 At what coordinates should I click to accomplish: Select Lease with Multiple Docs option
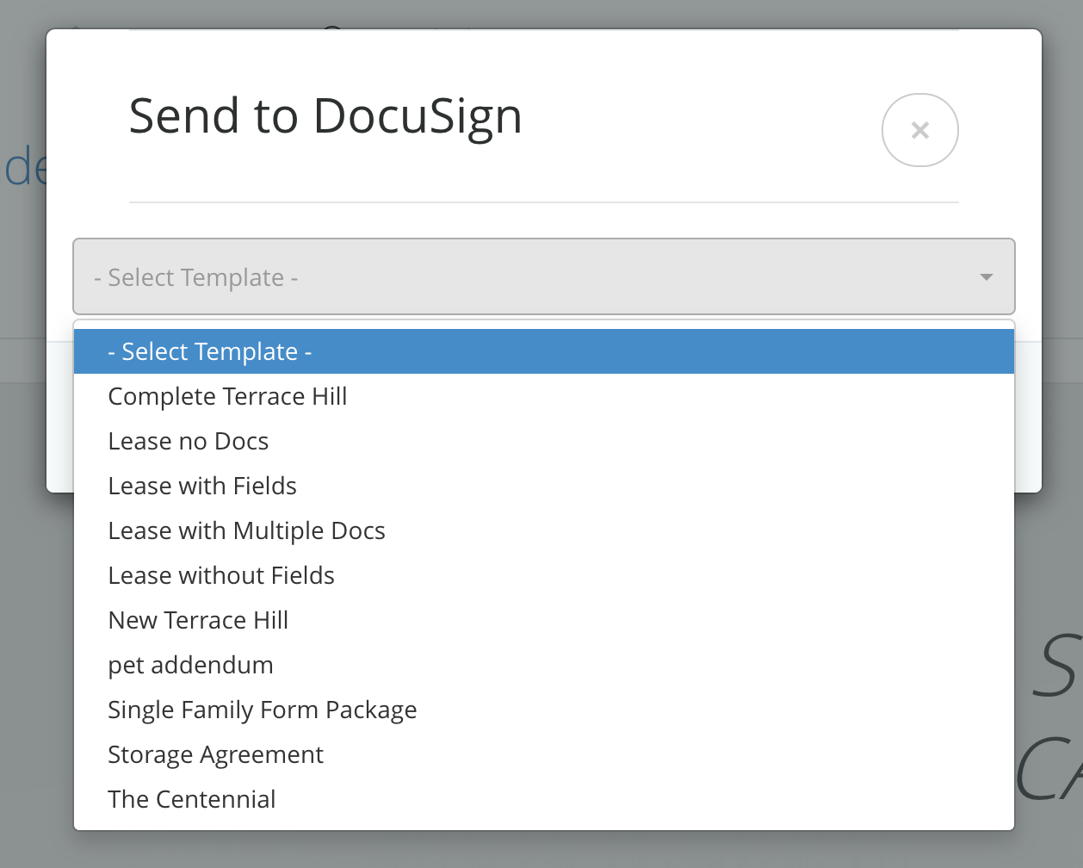[246, 530]
